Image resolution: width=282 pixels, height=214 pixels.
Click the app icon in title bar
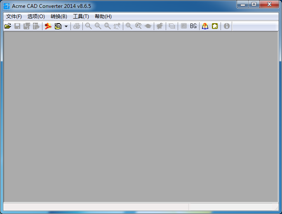(6, 5)
